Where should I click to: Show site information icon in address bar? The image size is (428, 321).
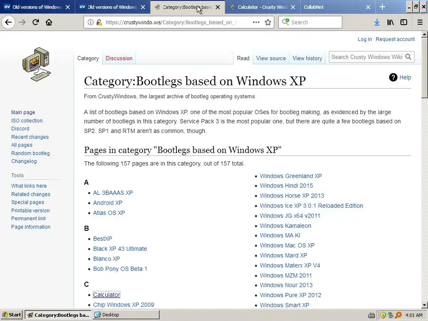click(x=91, y=22)
